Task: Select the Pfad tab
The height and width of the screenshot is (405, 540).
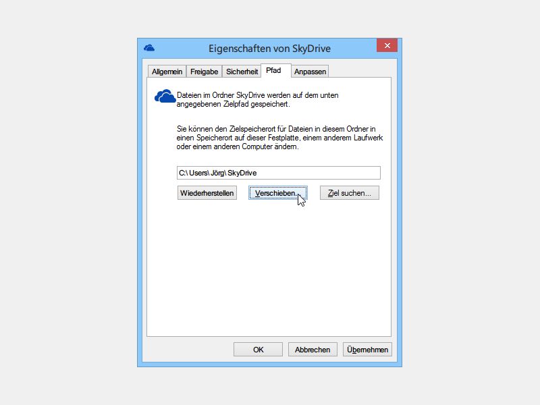Action: [276, 71]
